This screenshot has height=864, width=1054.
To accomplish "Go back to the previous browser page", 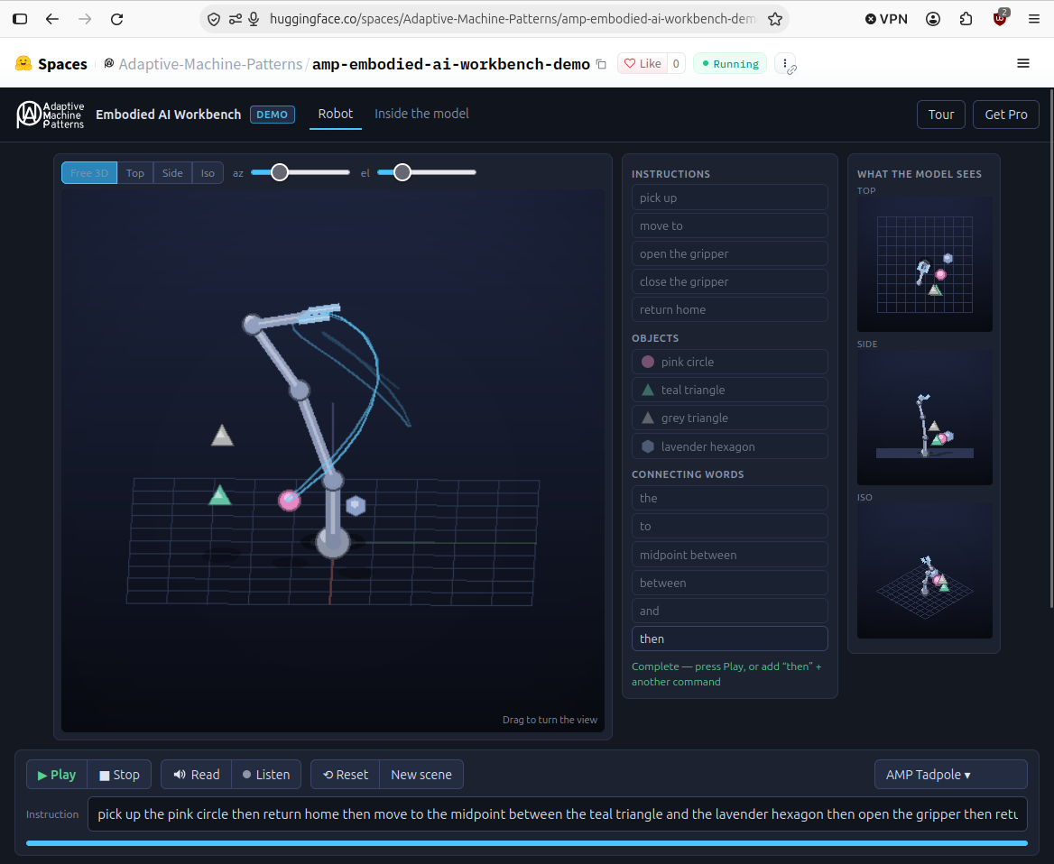I will (51, 19).
